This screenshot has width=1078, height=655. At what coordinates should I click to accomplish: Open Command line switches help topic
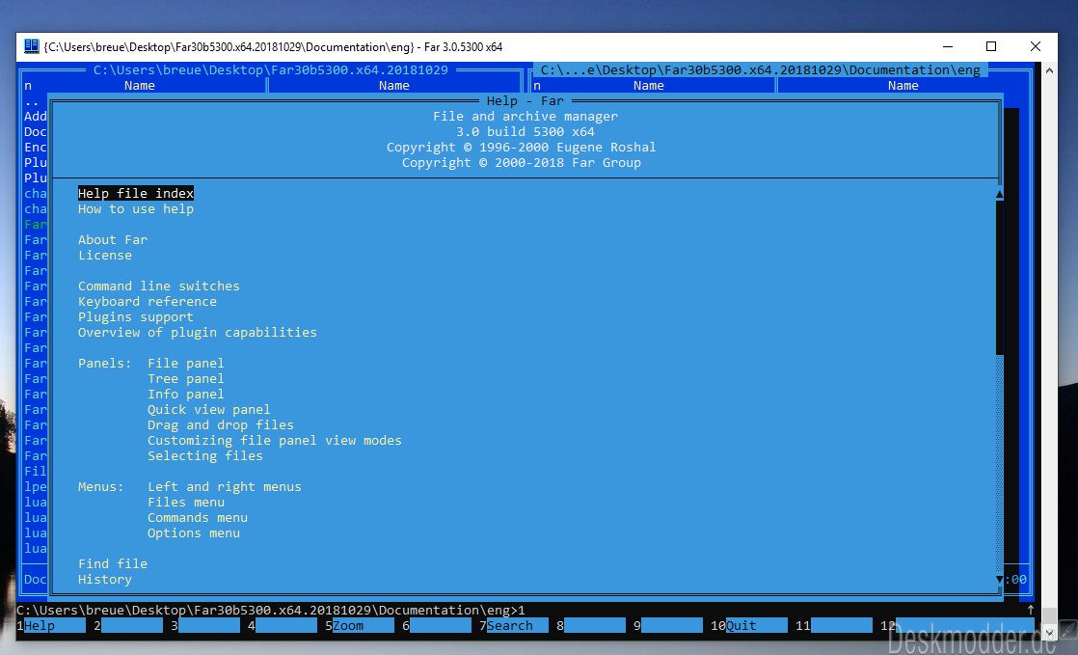tap(159, 287)
